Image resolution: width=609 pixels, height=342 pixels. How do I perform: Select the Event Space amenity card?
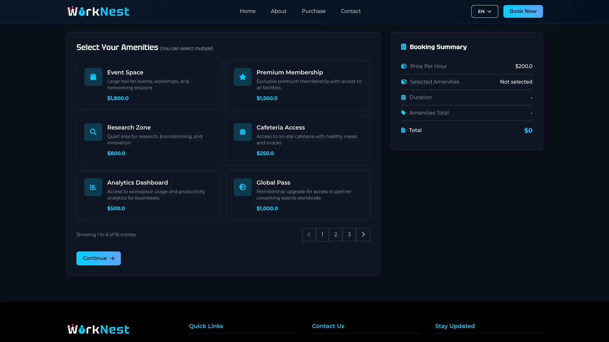pyautogui.click(x=148, y=85)
